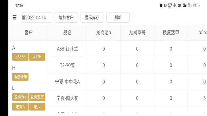Click 龙岗老a cell for A33-红芥兰
Viewport: 207px width, 116px height.
point(103,49)
